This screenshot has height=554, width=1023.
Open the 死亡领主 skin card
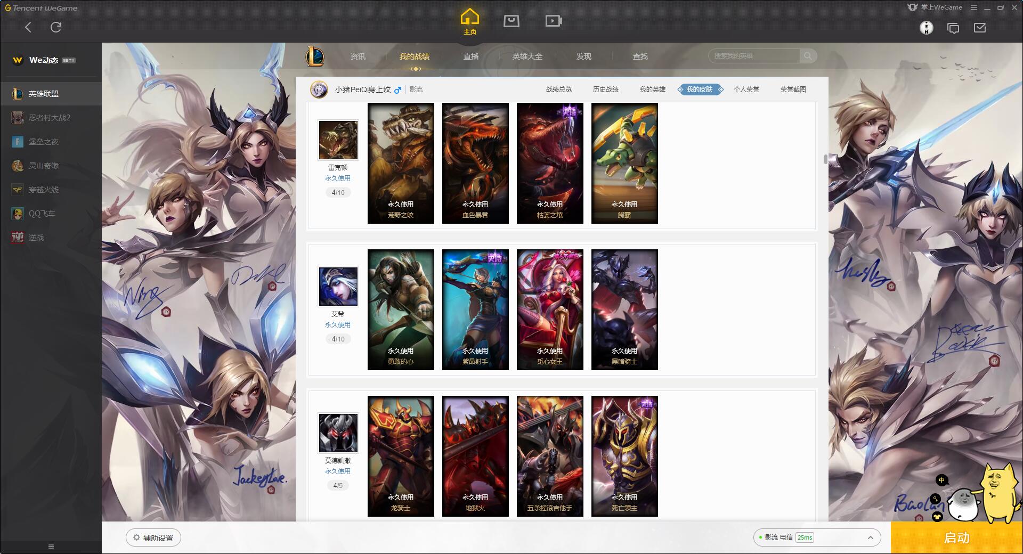[x=624, y=456]
